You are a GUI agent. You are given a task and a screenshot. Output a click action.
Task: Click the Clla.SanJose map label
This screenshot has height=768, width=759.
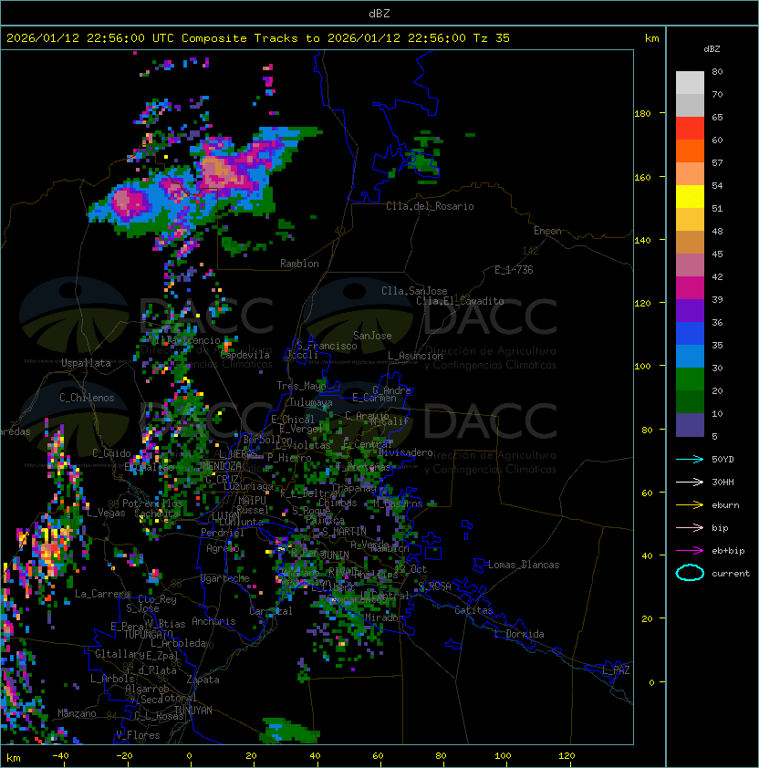click(x=414, y=291)
